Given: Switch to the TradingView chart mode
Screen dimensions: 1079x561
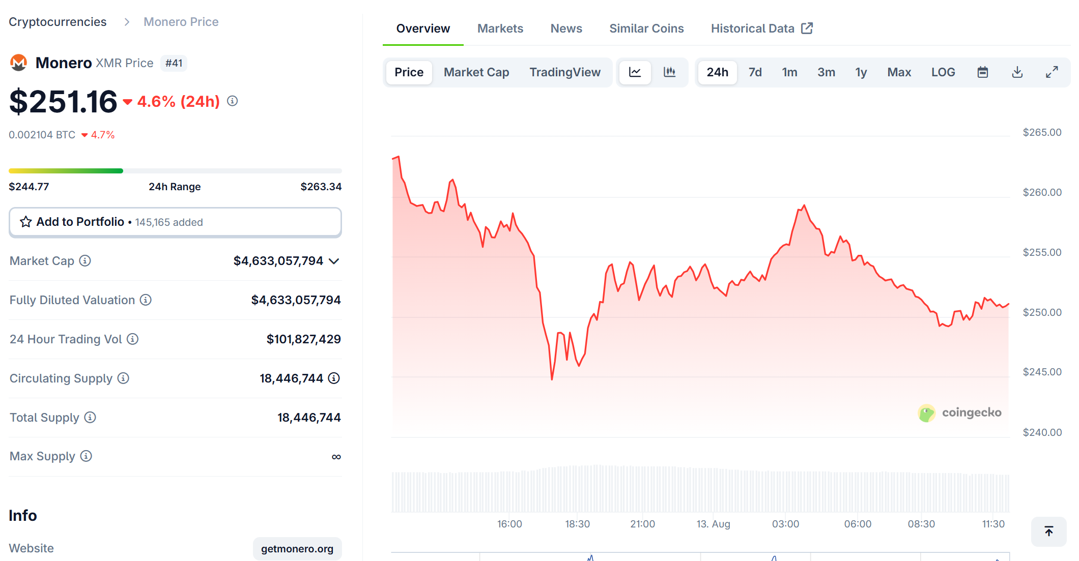Looking at the screenshot, I should pyautogui.click(x=565, y=72).
